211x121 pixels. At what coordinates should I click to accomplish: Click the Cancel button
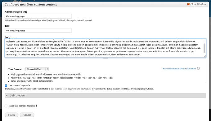click(x=27, y=115)
